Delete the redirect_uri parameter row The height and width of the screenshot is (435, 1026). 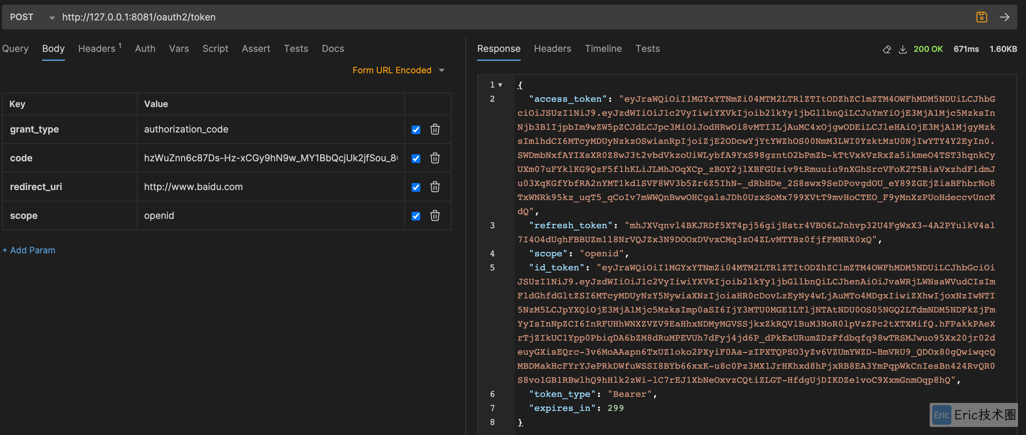click(x=435, y=186)
